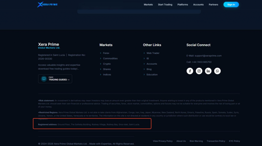Image resolution: width=262 pixels, height=146 pixels.
Task: Click the chevron next to Shares
Action: [x=100, y=69]
